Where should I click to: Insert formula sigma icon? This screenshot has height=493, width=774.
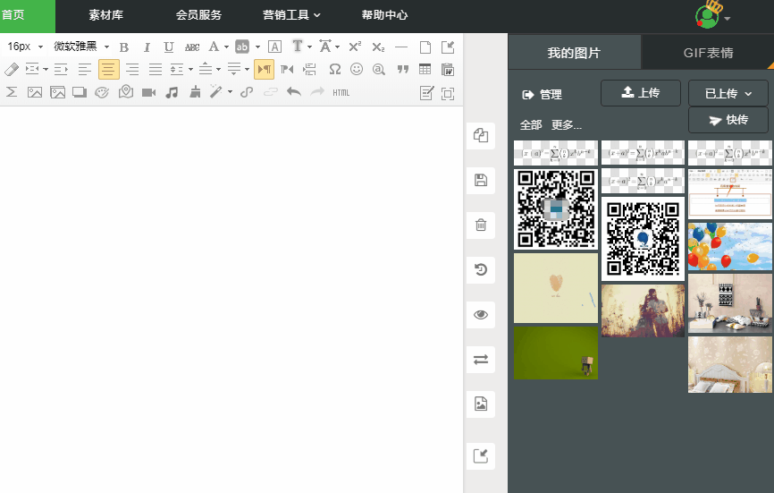click(x=12, y=92)
